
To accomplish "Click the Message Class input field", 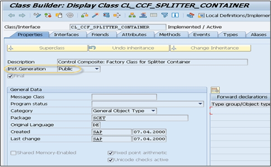I will click(x=124, y=97).
